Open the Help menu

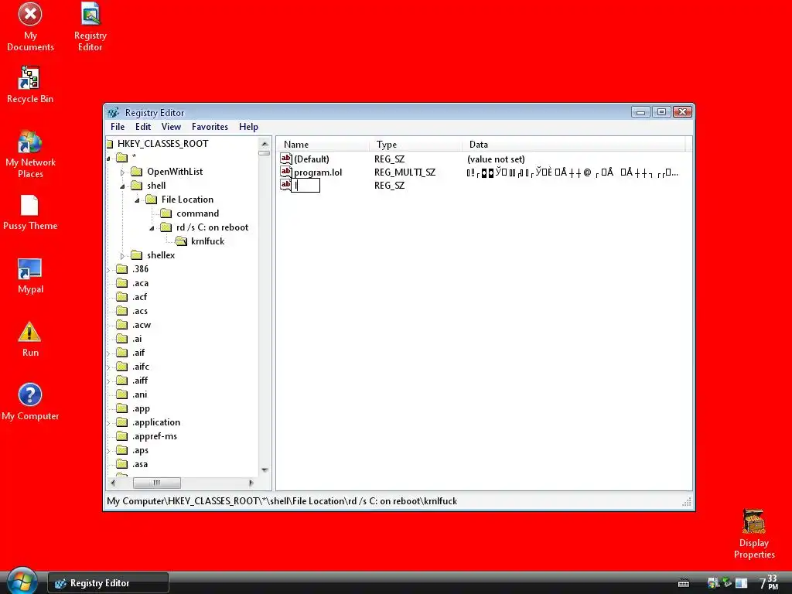[248, 127]
